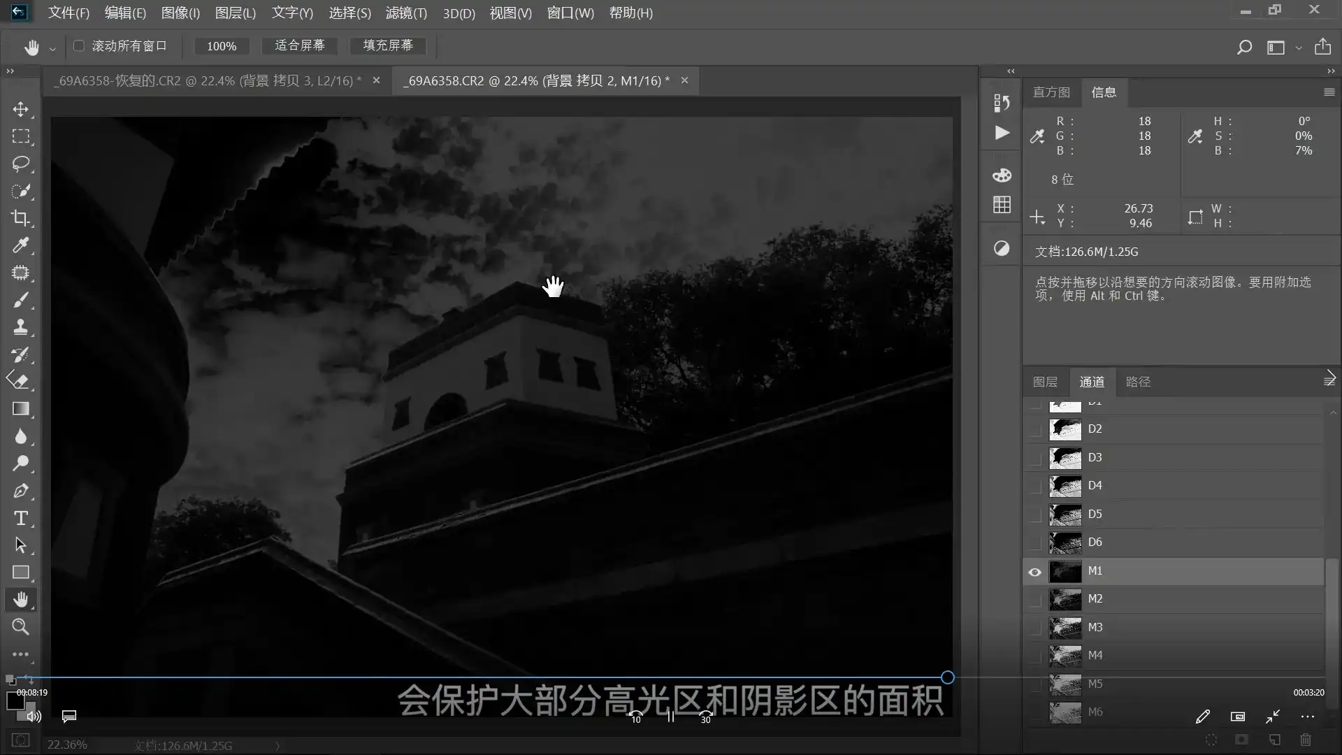
Task: Enable the 滚动所有窗口 checkbox
Action: (79, 46)
